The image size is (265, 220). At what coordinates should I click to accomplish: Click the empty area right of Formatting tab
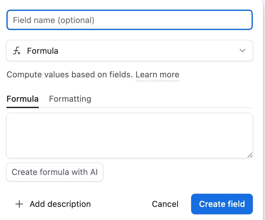172,99
